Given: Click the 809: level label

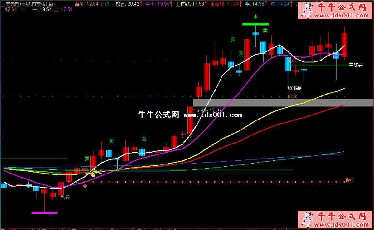Looking at the screenshot, I should tap(292, 61).
